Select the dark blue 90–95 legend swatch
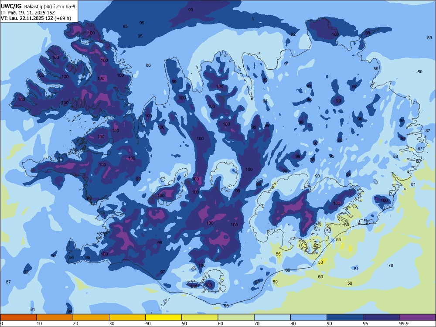Viewport: 436px width, 327px height. [x=345, y=317]
